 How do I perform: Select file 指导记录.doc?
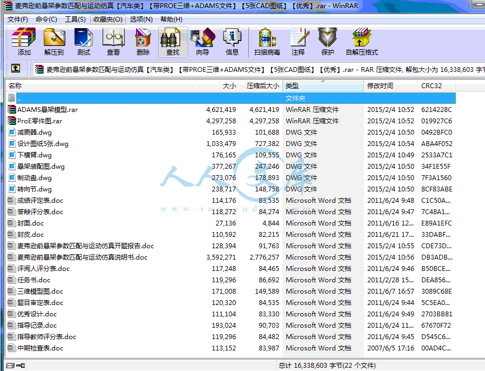pos(37,326)
